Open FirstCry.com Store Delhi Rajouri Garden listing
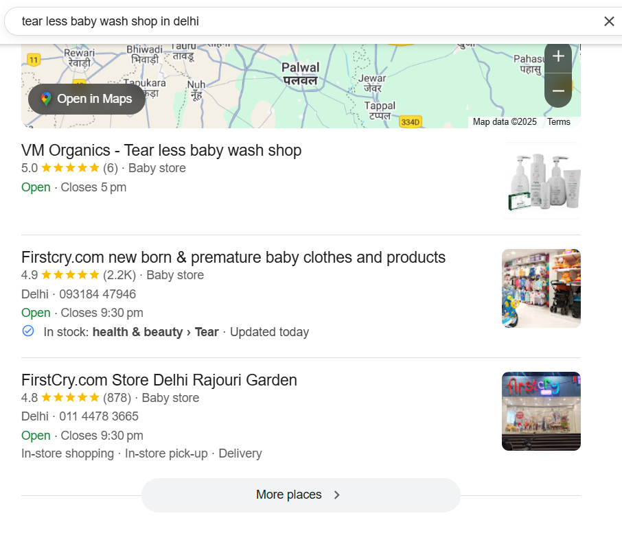This screenshot has height=533, width=622. [159, 380]
